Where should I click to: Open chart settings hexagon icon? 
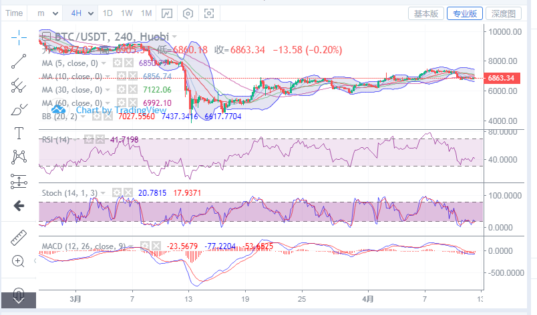(x=188, y=13)
